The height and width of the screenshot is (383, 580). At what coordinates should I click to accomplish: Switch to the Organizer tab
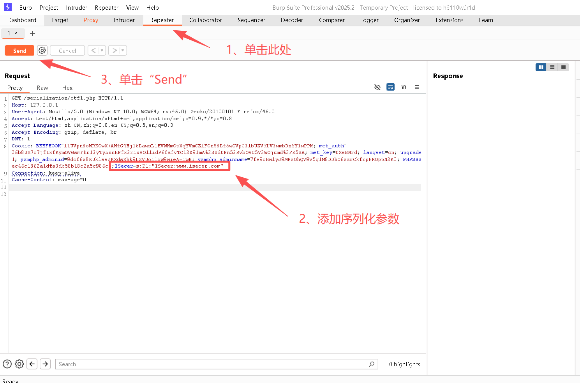[407, 20]
